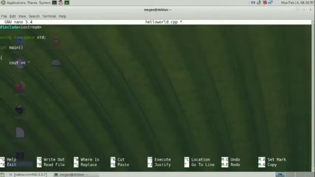Open the Applications menu in the top panel

[16, 3]
